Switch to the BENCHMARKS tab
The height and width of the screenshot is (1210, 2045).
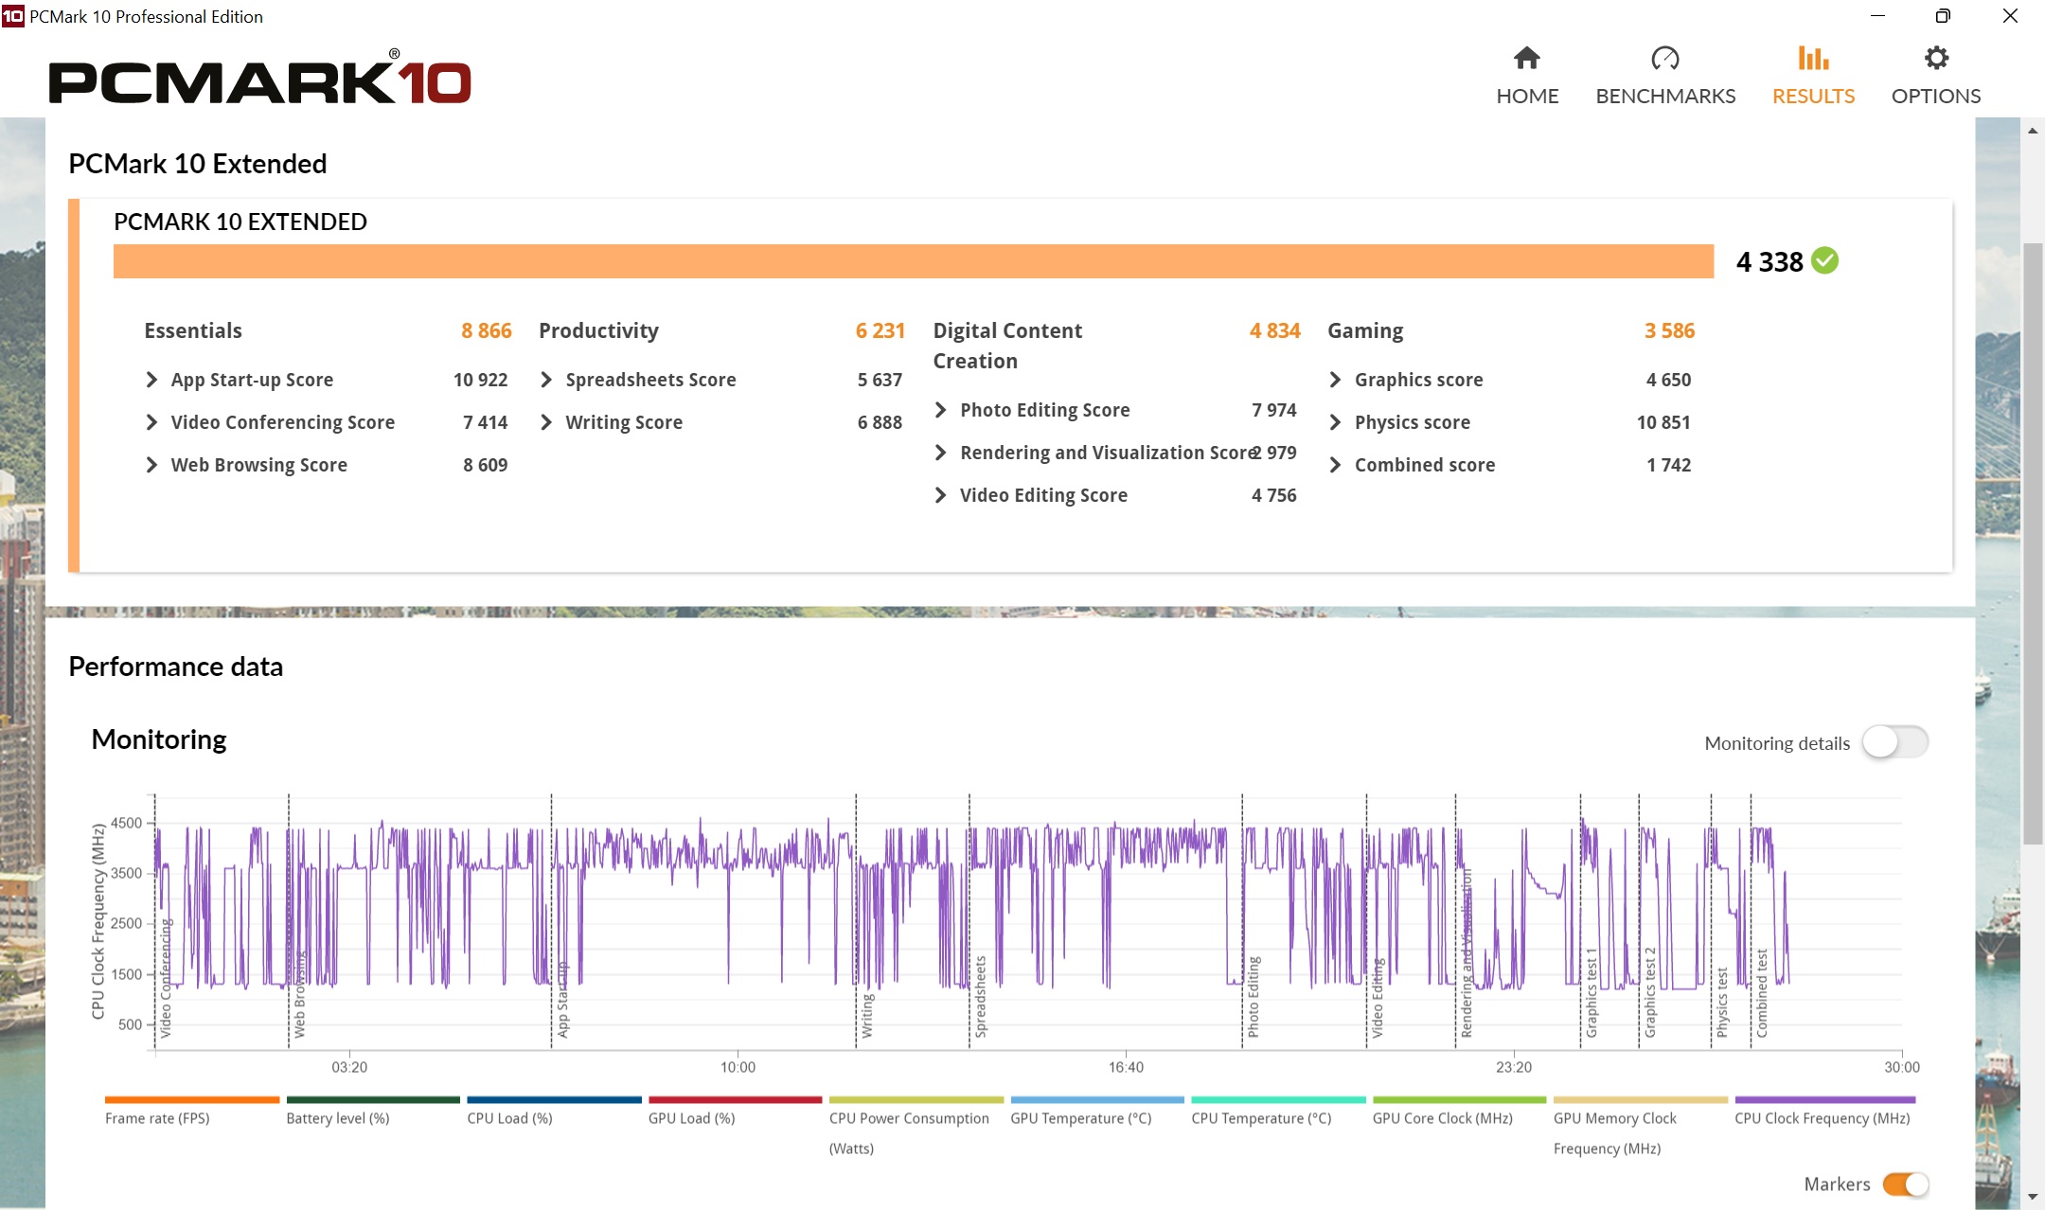coord(1665,96)
